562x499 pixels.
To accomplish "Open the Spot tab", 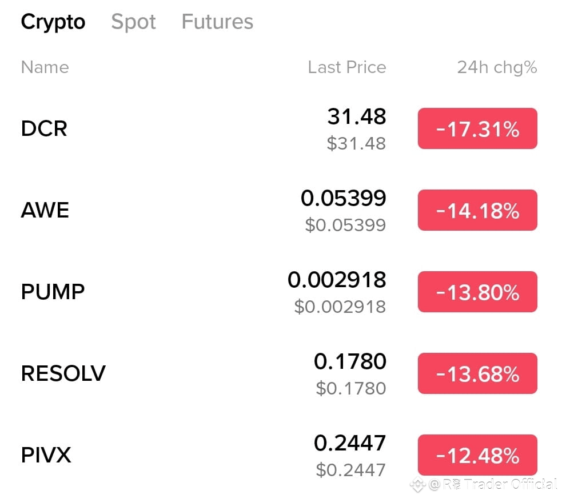I will coord(133,22).
